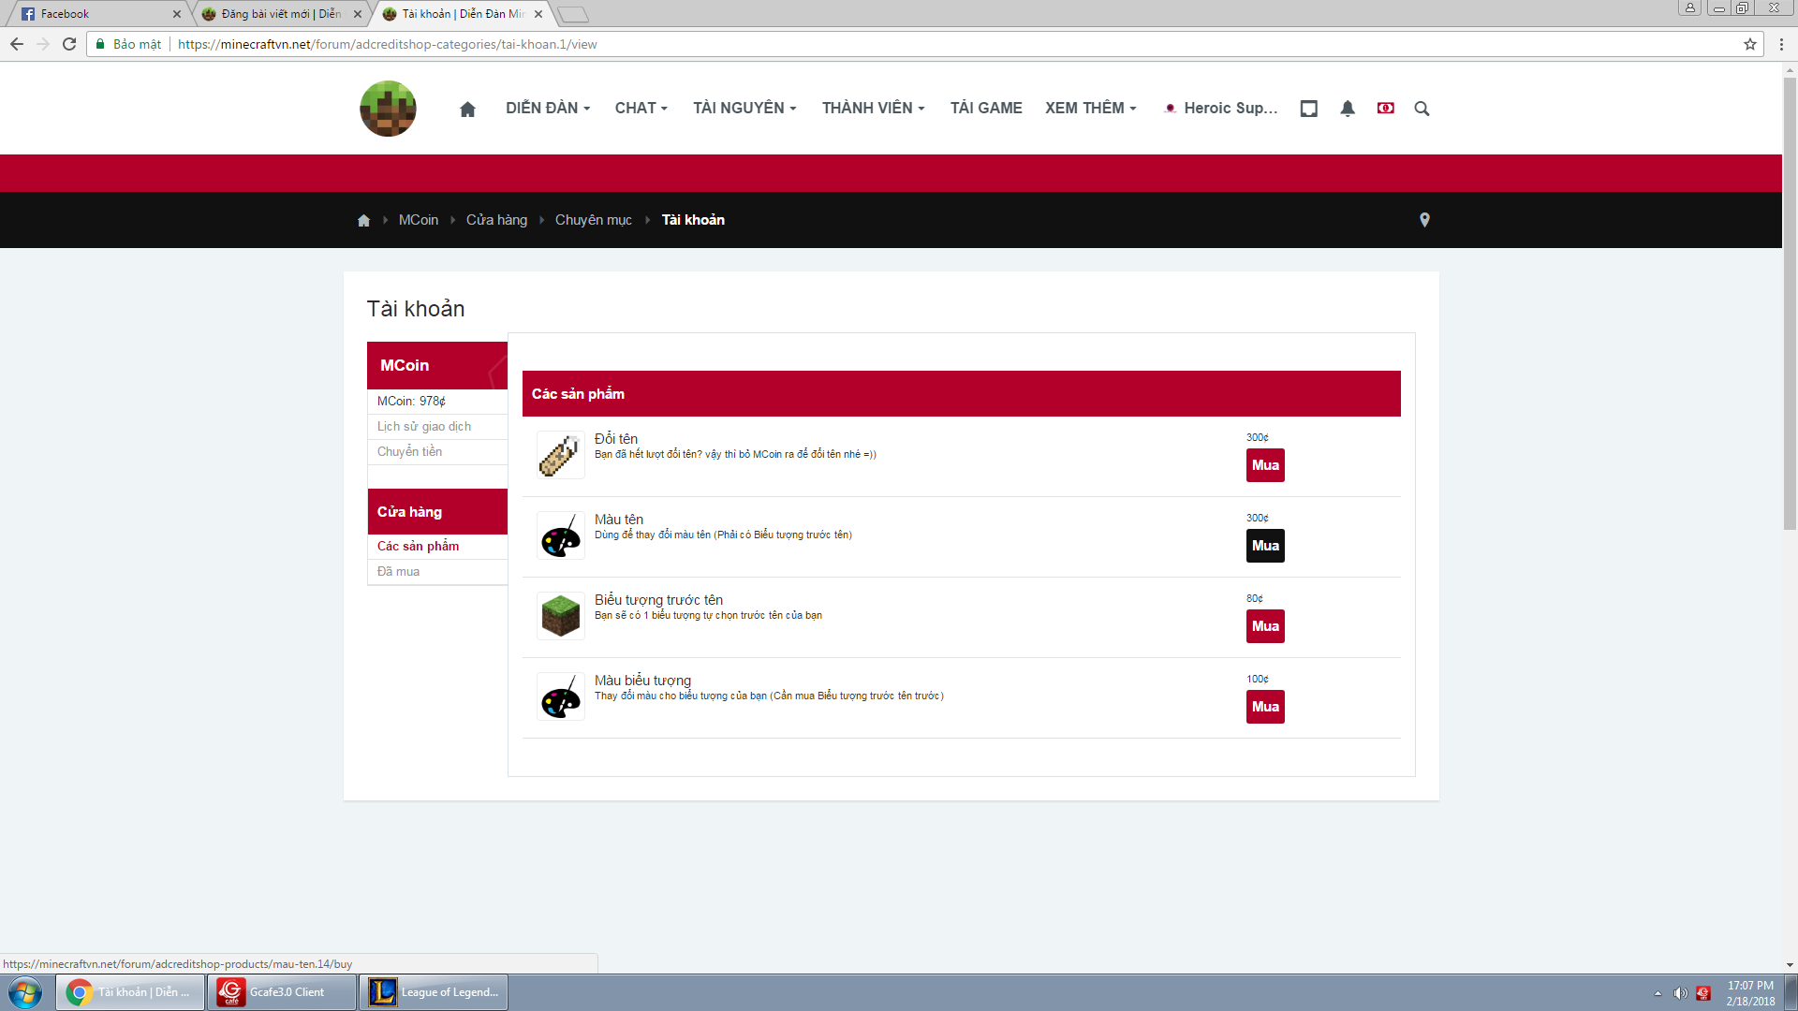Open the TẢI GAME menu item
This screenshot has width=1798, height=1011.
(986, 109)
